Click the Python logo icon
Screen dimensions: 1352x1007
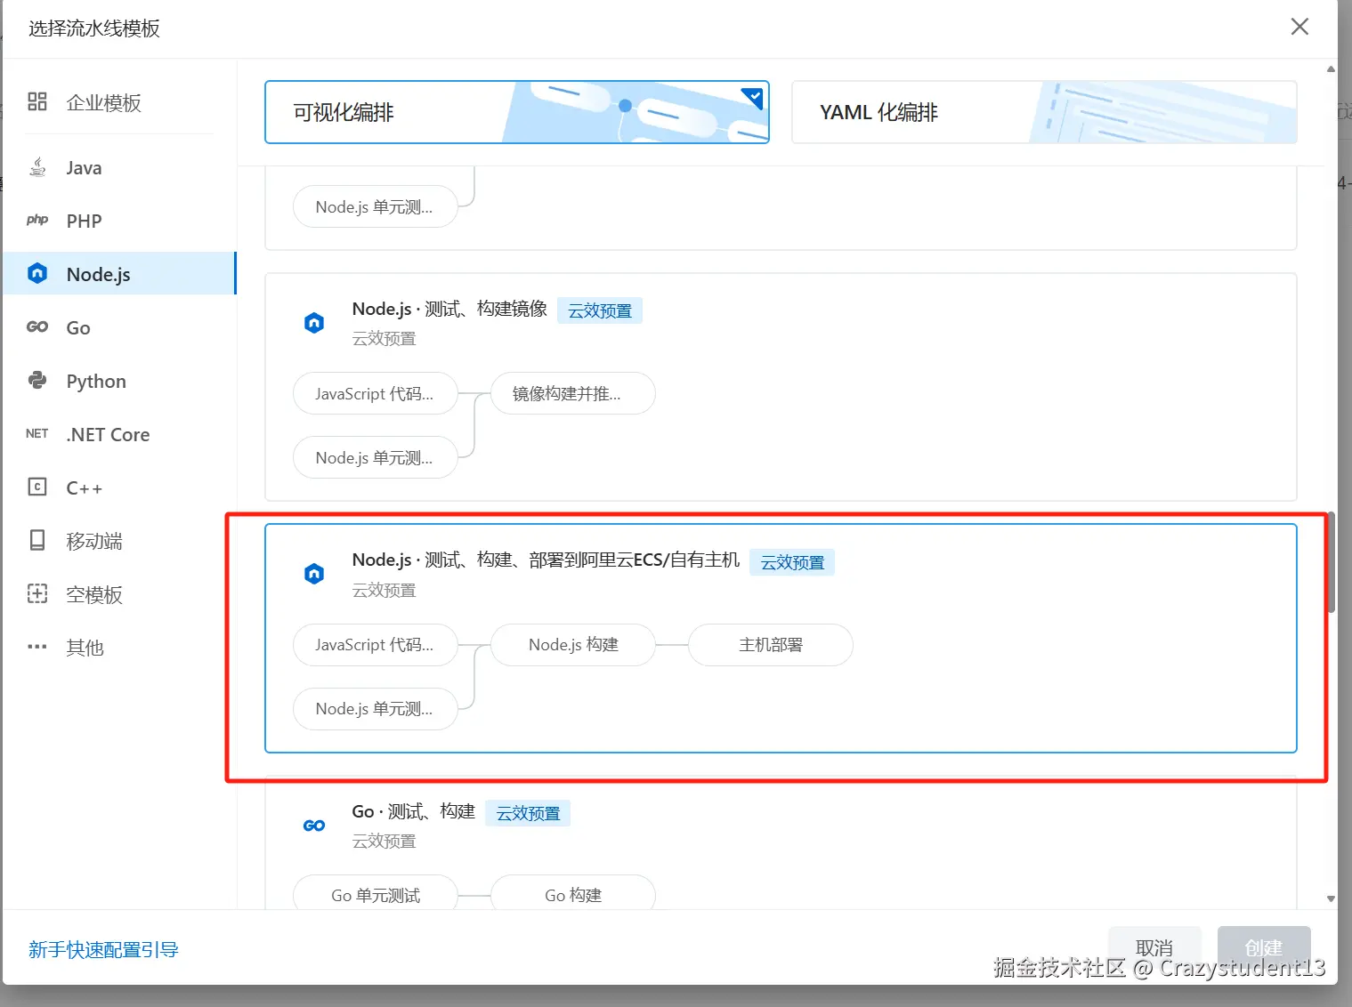click(37, 380)
